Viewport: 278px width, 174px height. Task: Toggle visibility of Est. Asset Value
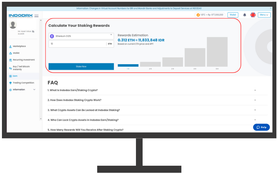coord(33,31)
